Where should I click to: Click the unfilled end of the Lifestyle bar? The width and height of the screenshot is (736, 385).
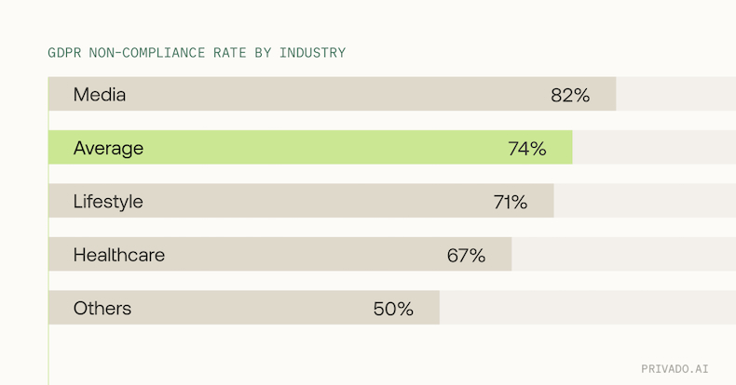[644, 201]
